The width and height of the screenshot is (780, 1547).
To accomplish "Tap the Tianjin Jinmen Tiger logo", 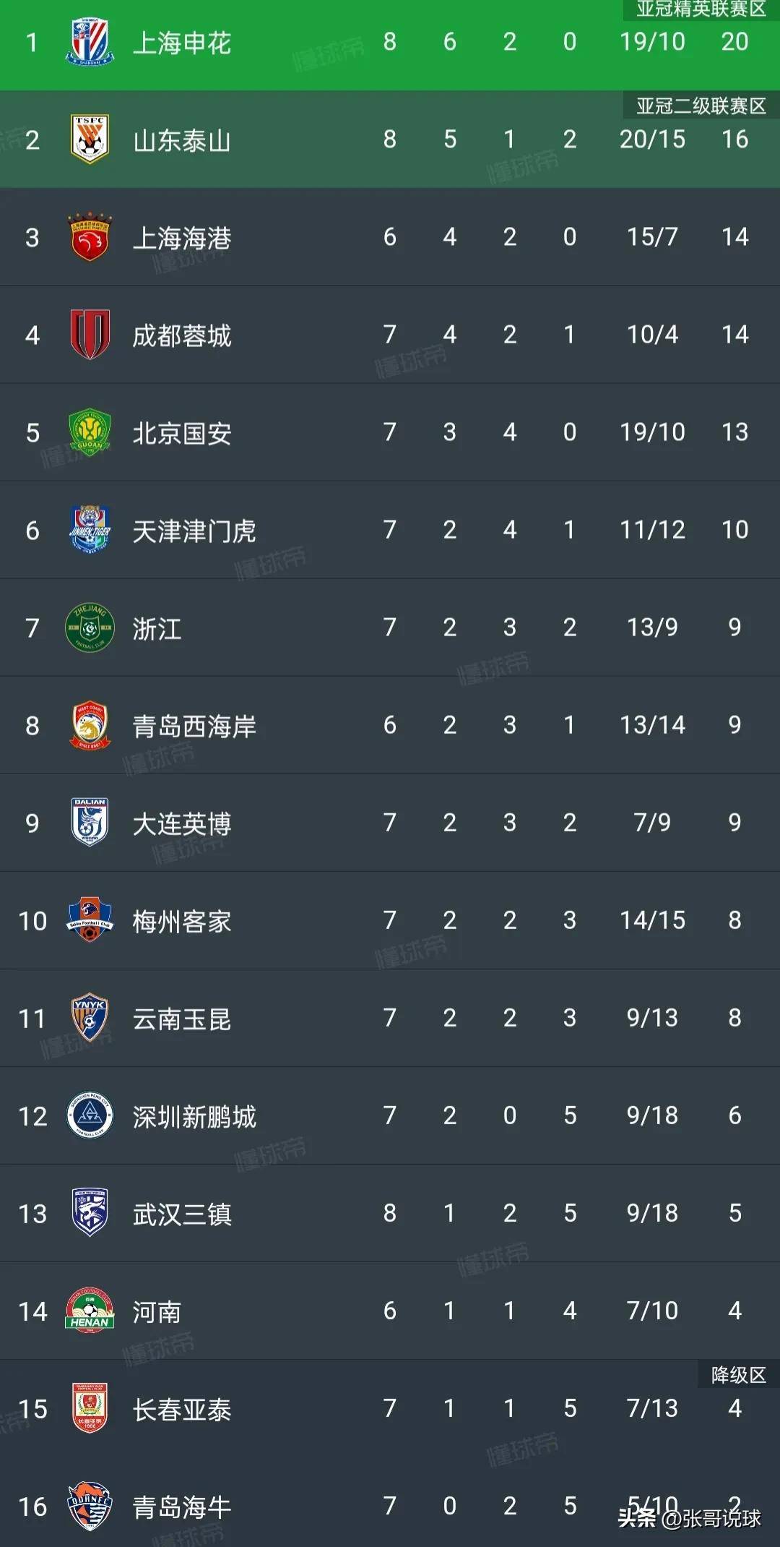I will point(90,530).
